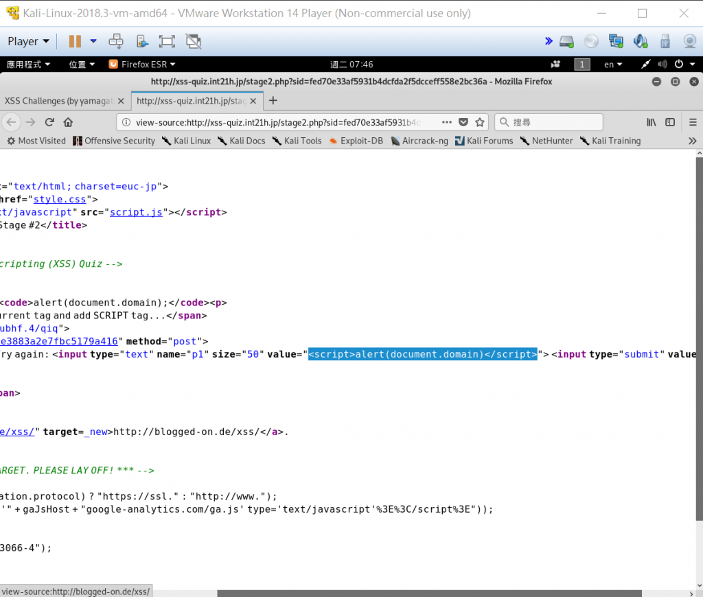Screen dimensions: 703x597
Task: Open the Kali Docs bookmark
Action: (x=242, y=141)
